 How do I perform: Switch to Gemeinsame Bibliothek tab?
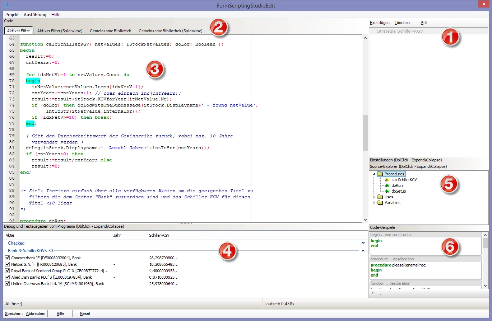[x=110, y=31]
